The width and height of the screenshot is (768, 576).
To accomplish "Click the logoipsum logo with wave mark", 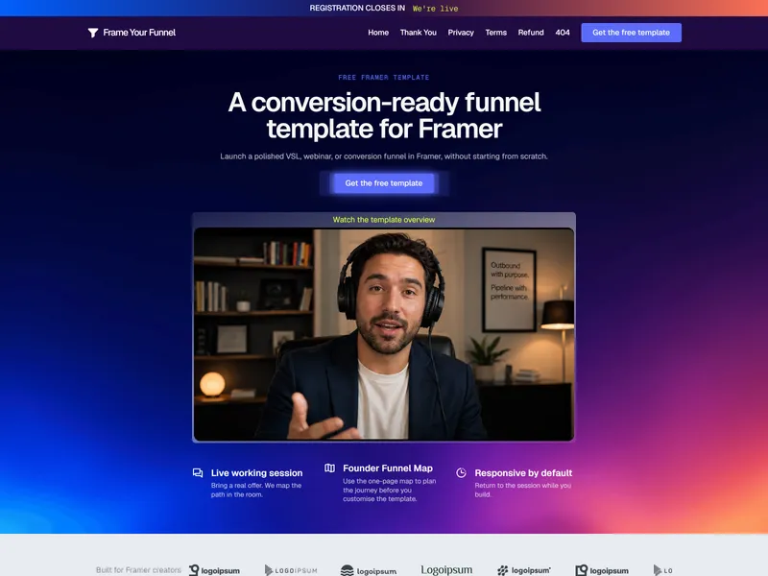I will (x=369, y=570).
